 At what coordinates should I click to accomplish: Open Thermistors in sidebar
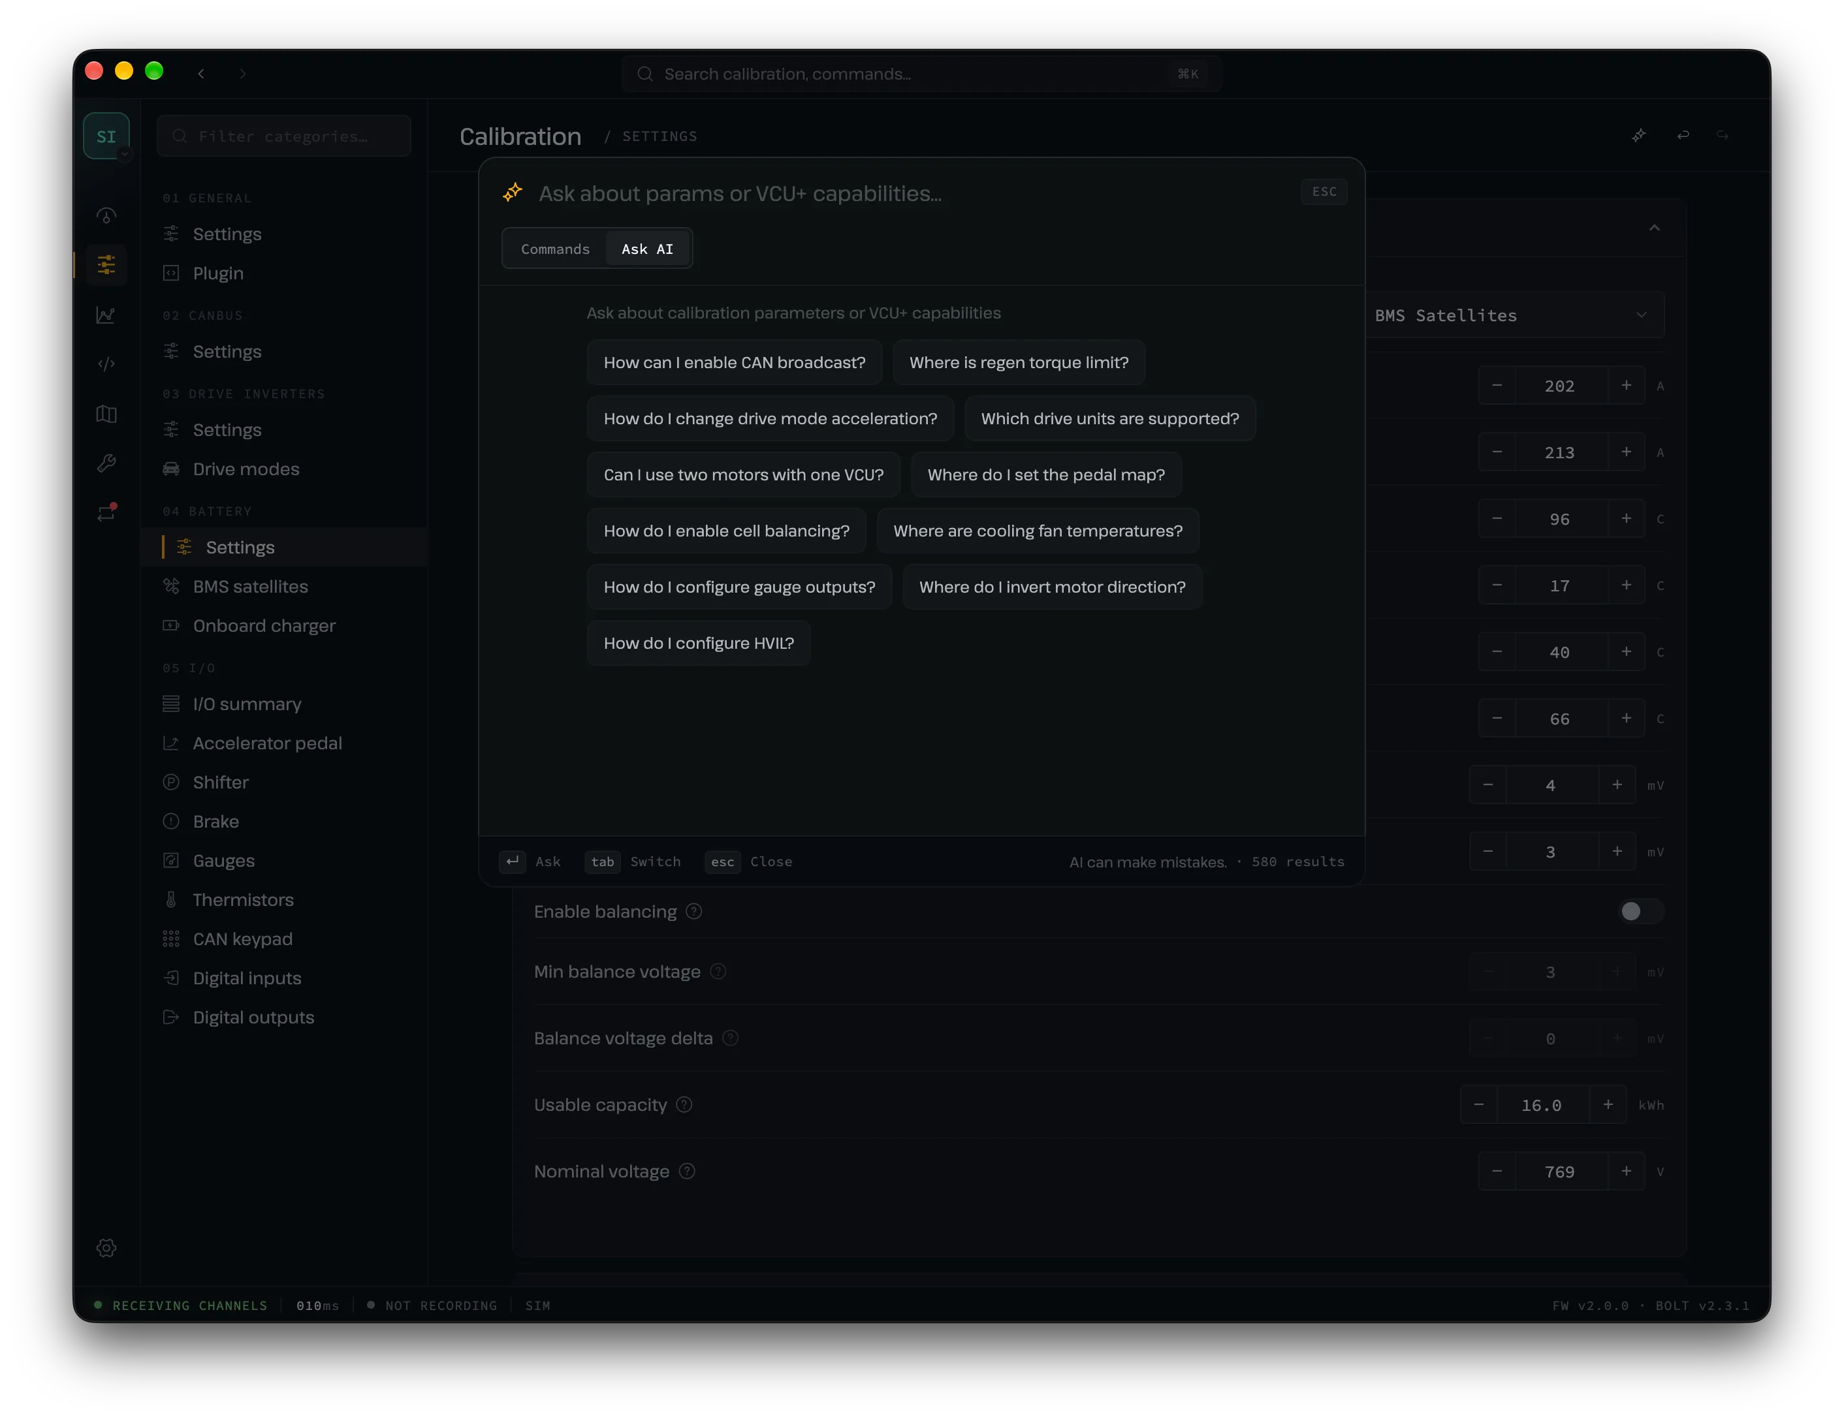(x=283, y=900)
